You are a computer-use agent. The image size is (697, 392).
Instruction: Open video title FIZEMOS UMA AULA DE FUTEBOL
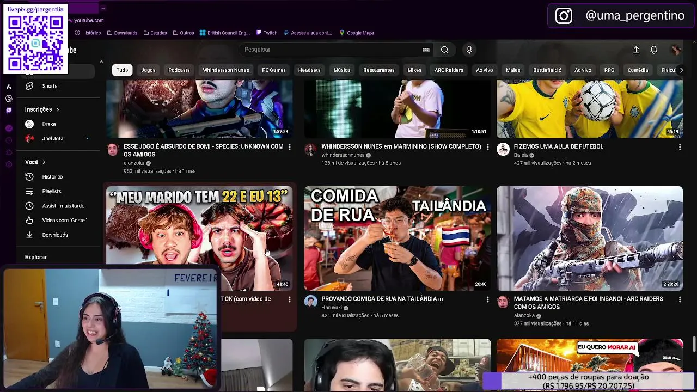[x=559, y=146]
